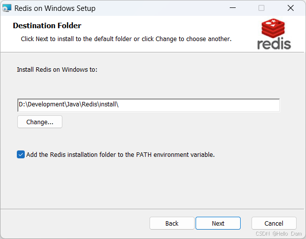This screenshot has height=239, width=306.
Task: Click the "Click Next to install" instruction text
Action: coord(126,39)
